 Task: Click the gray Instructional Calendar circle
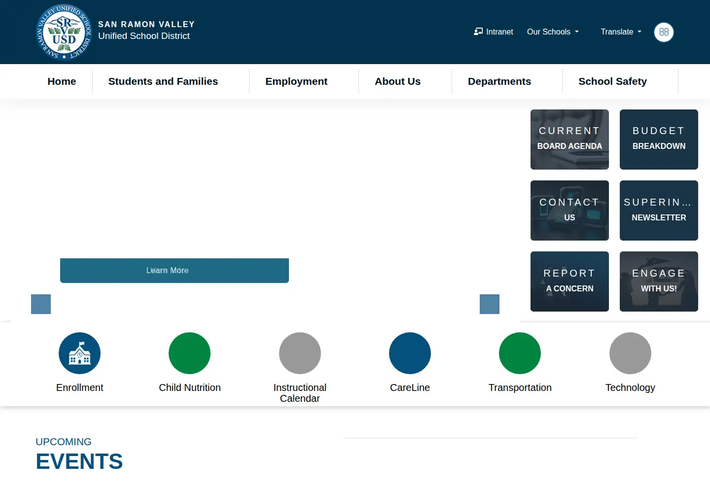[x=300, y=353]
